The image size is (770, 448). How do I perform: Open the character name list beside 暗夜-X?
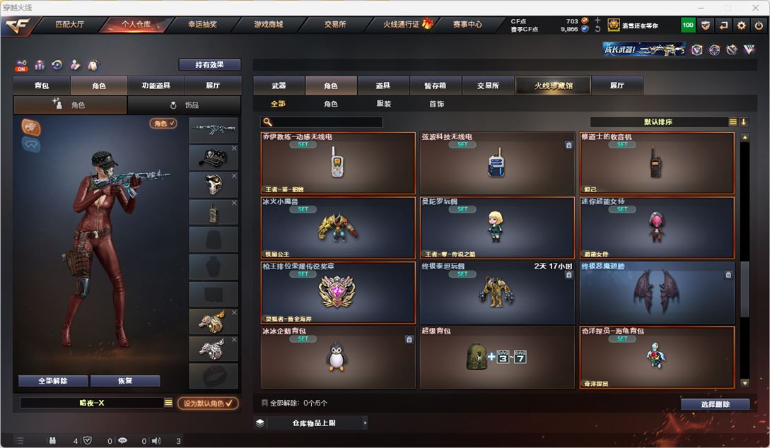point(168,402)
